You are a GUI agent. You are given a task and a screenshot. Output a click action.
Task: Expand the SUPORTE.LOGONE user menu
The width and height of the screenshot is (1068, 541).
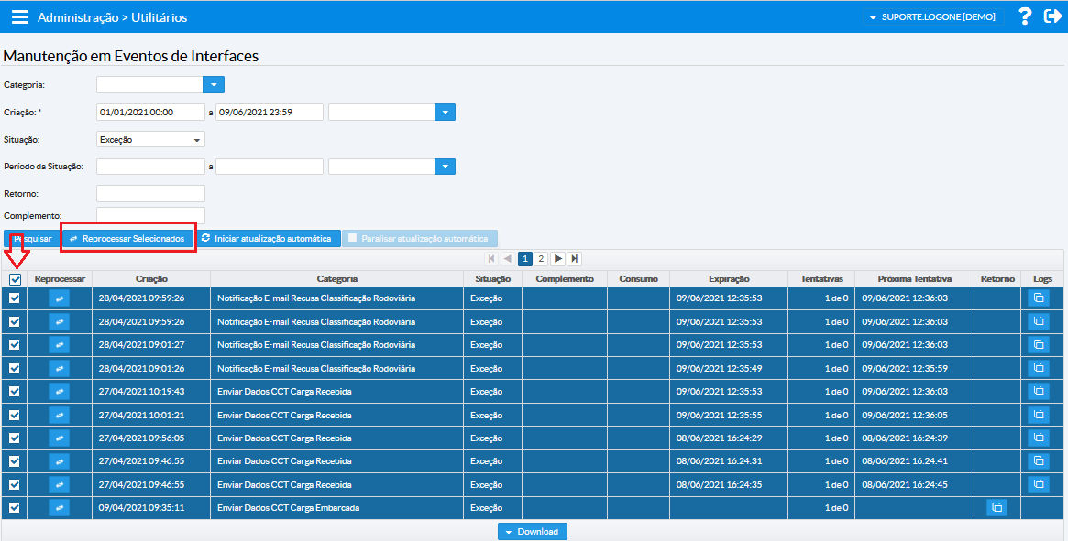click(x=932, y=17)
